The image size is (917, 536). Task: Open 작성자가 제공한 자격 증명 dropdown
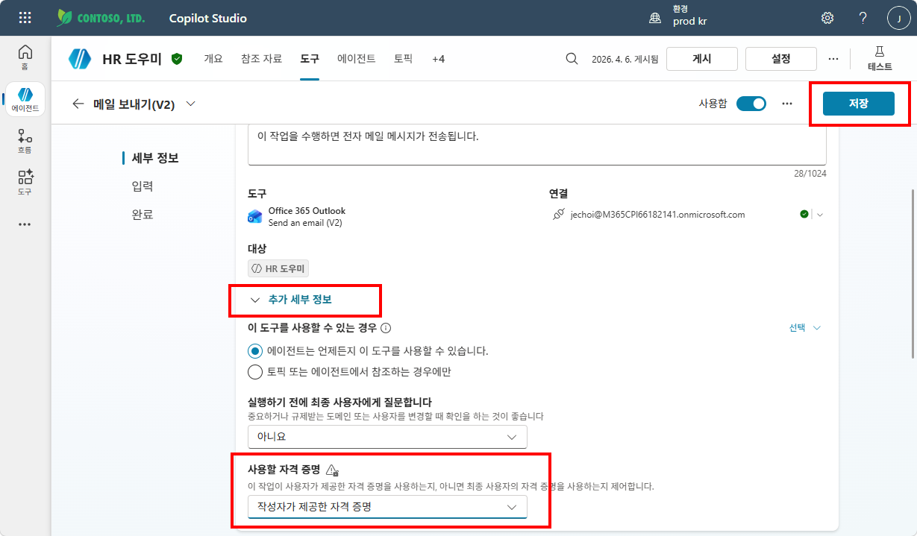387,507
